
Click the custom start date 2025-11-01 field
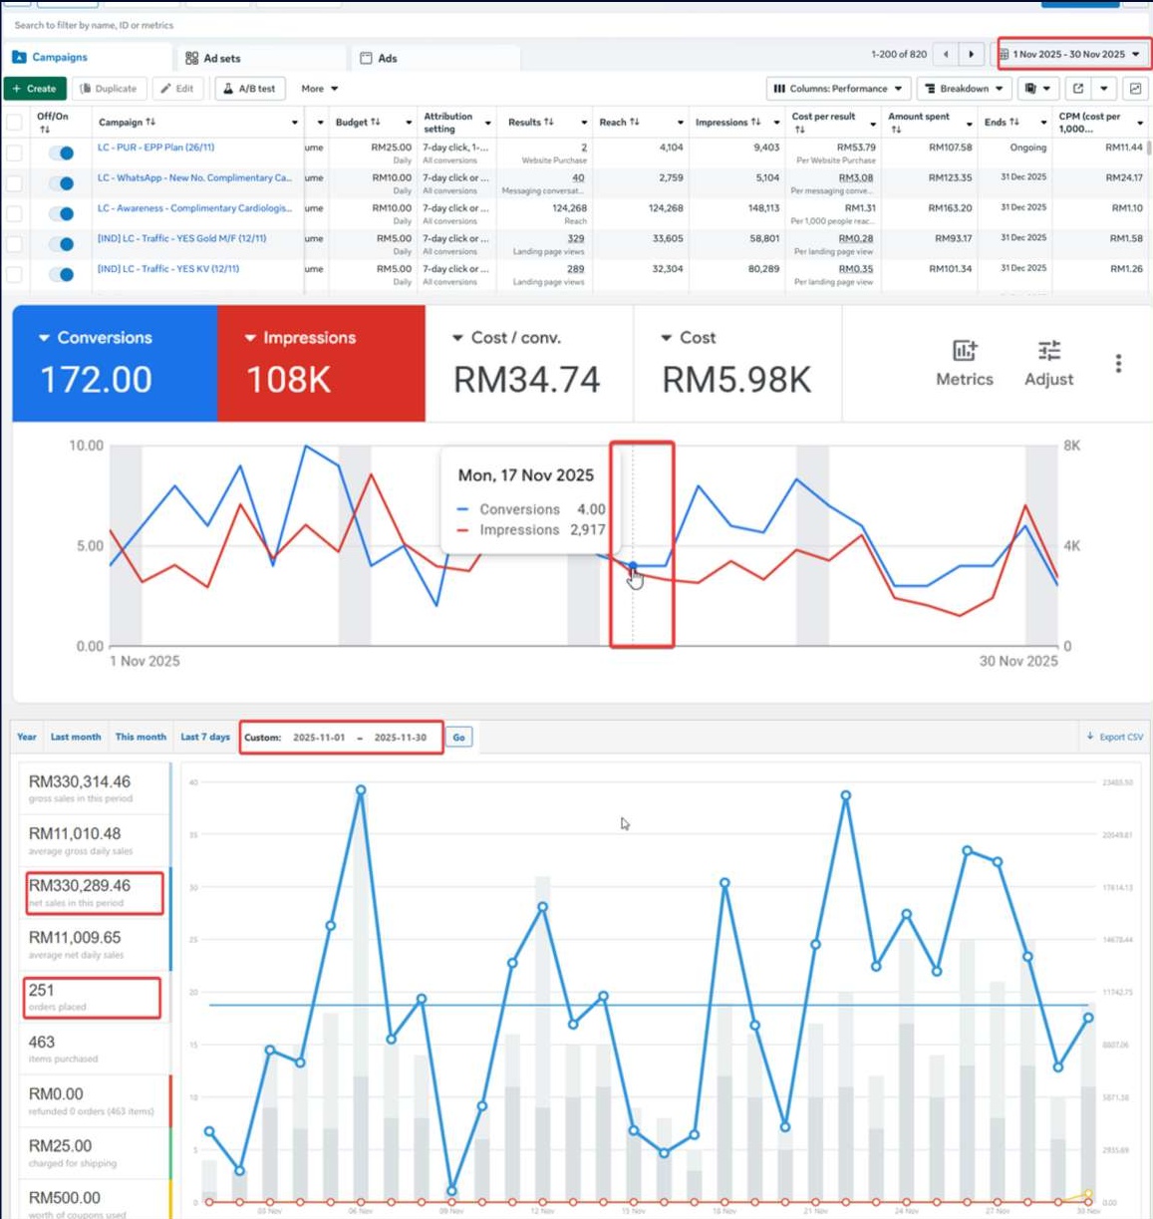point(319,738)
